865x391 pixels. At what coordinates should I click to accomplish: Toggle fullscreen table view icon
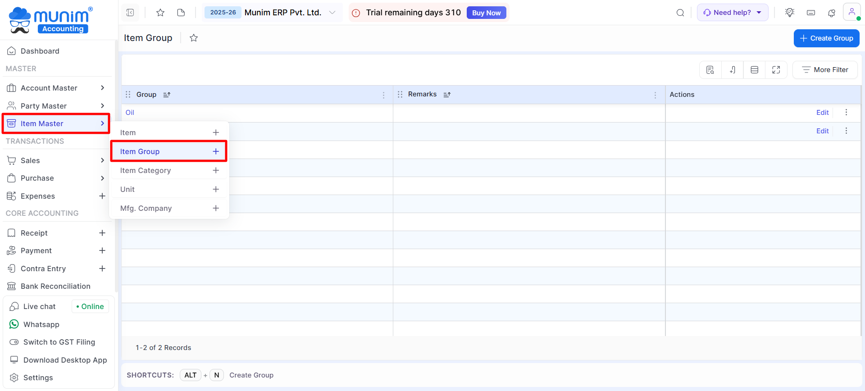pos(776,70)
